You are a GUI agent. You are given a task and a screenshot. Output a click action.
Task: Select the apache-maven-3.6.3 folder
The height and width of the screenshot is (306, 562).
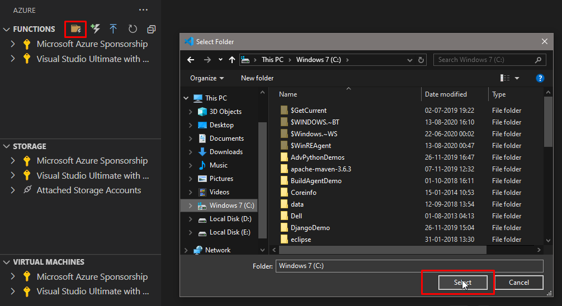point(321,169)
